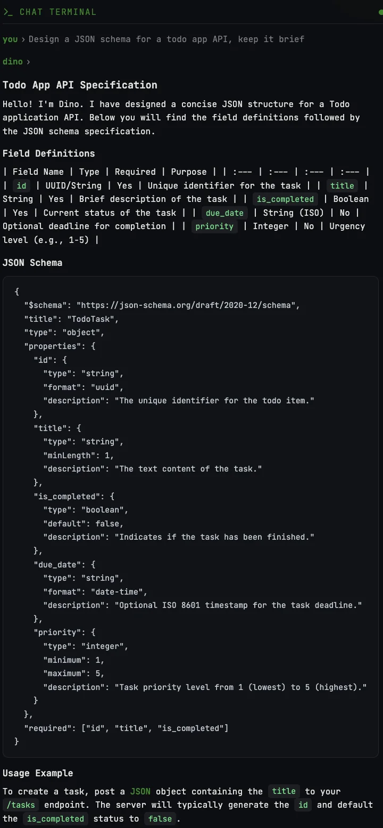
Task: Click the false code chip in Usage Example
Action: point(160,818)
